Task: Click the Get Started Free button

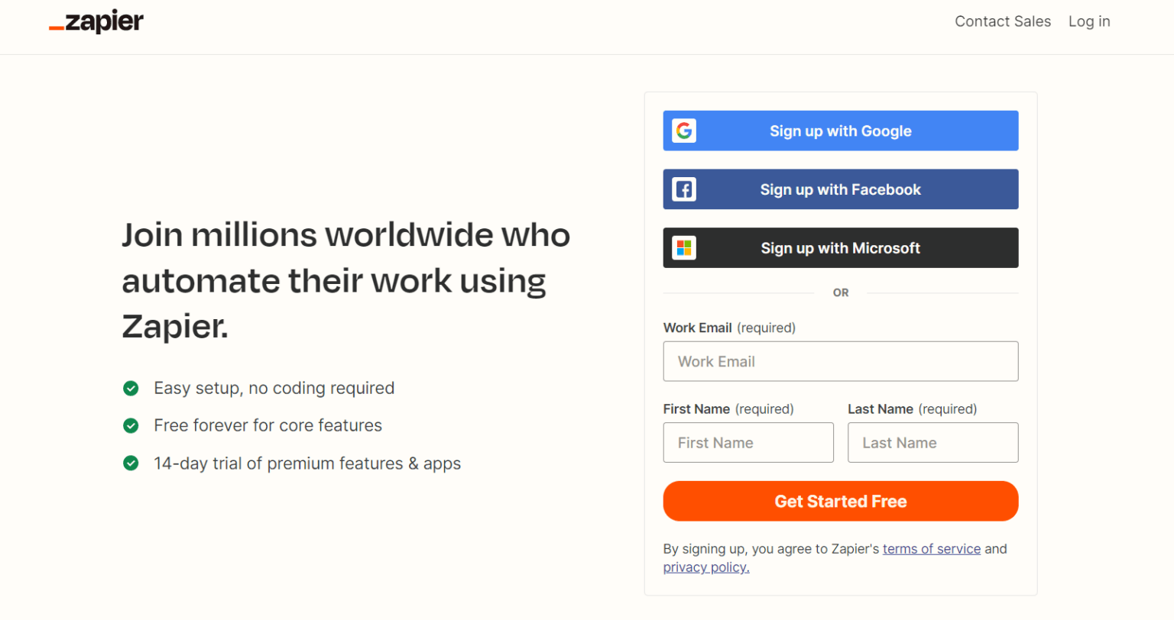Action: [841, 501]
